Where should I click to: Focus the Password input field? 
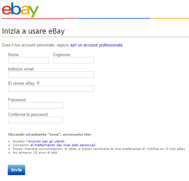(x=36, y=105)
